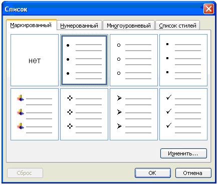Click the Изменить... button
The width and height of the screenshot is (218, 185).
[x=183, y=153]
